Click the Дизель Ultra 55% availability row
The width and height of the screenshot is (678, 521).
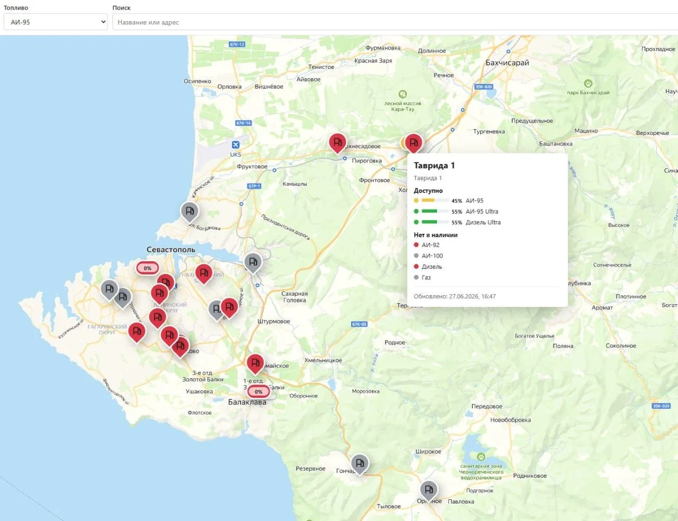(x=458, y=222)
